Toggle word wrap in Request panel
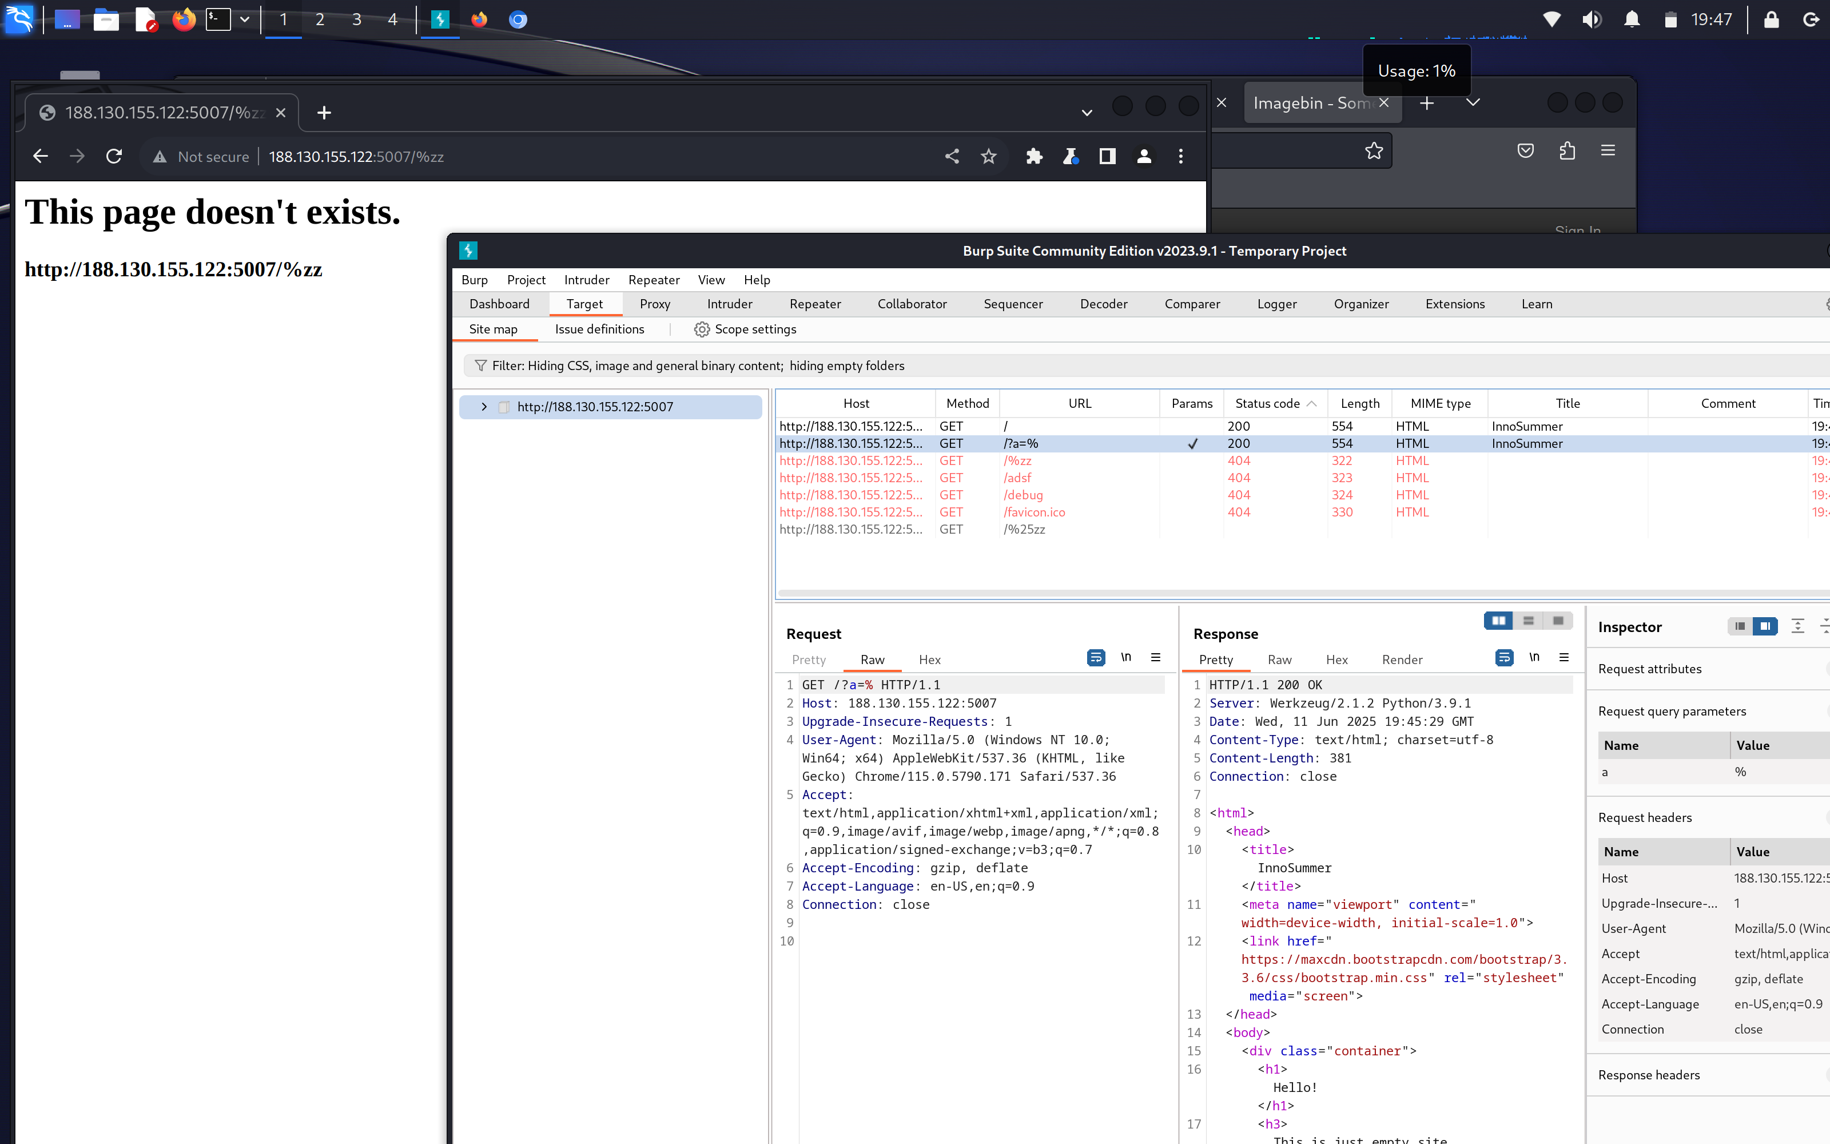 click(x=1096, y=657)
